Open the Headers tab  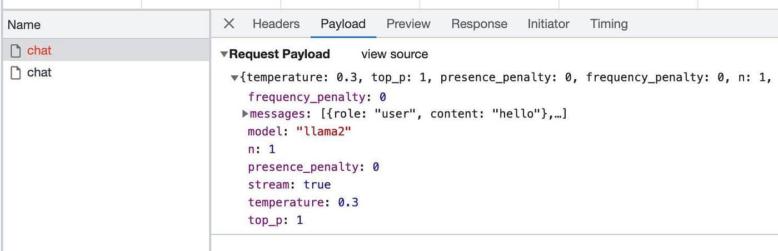point(276,24)
